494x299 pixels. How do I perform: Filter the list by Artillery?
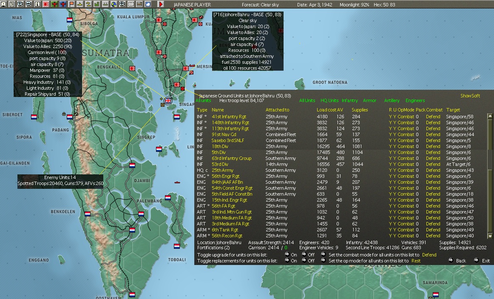pyautogui.click(x=392, y=100)
